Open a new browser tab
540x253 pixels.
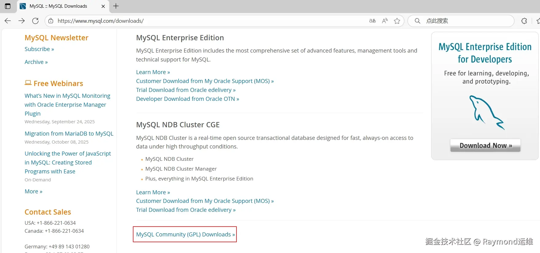point(116,6)
